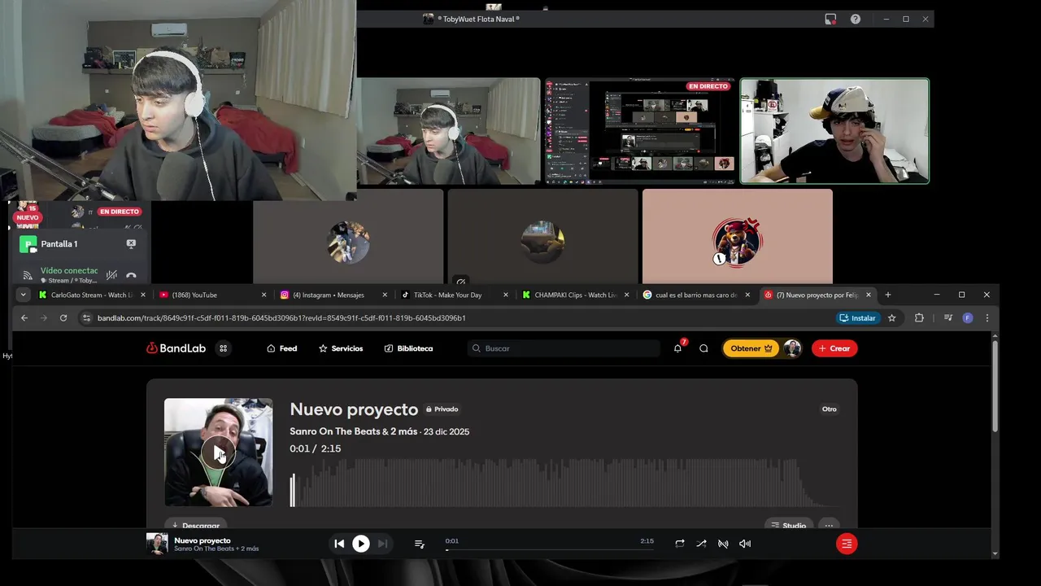Go to the Feed tab

point(281,348)
